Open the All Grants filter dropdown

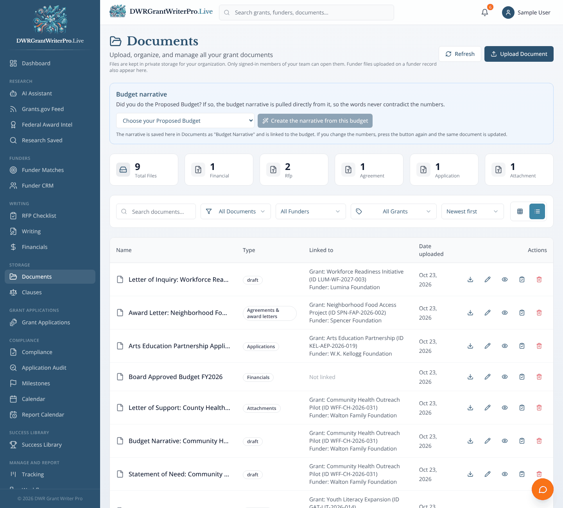(394, 211)
